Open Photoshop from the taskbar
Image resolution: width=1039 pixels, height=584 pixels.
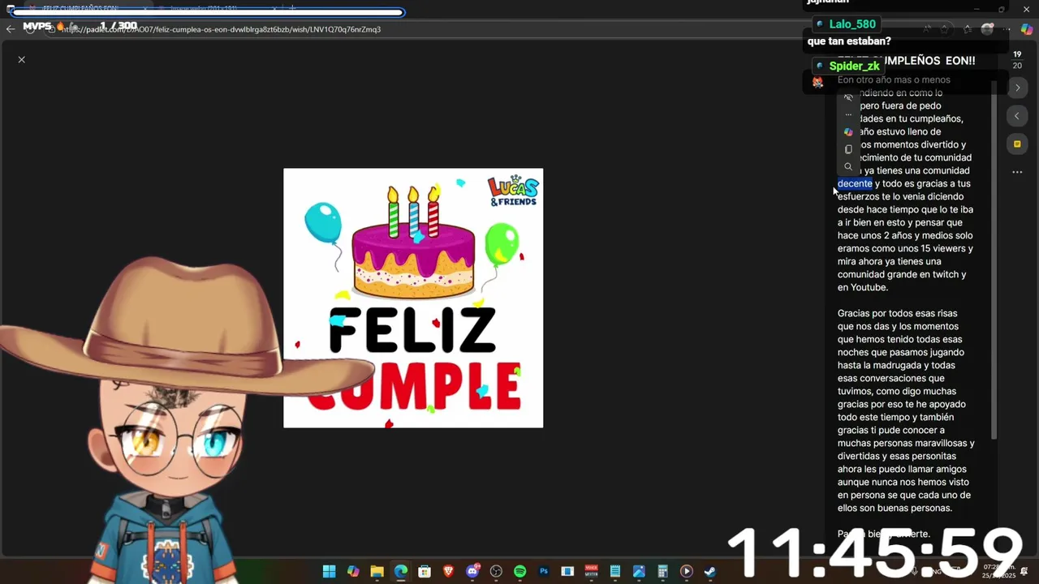[544, 571]
